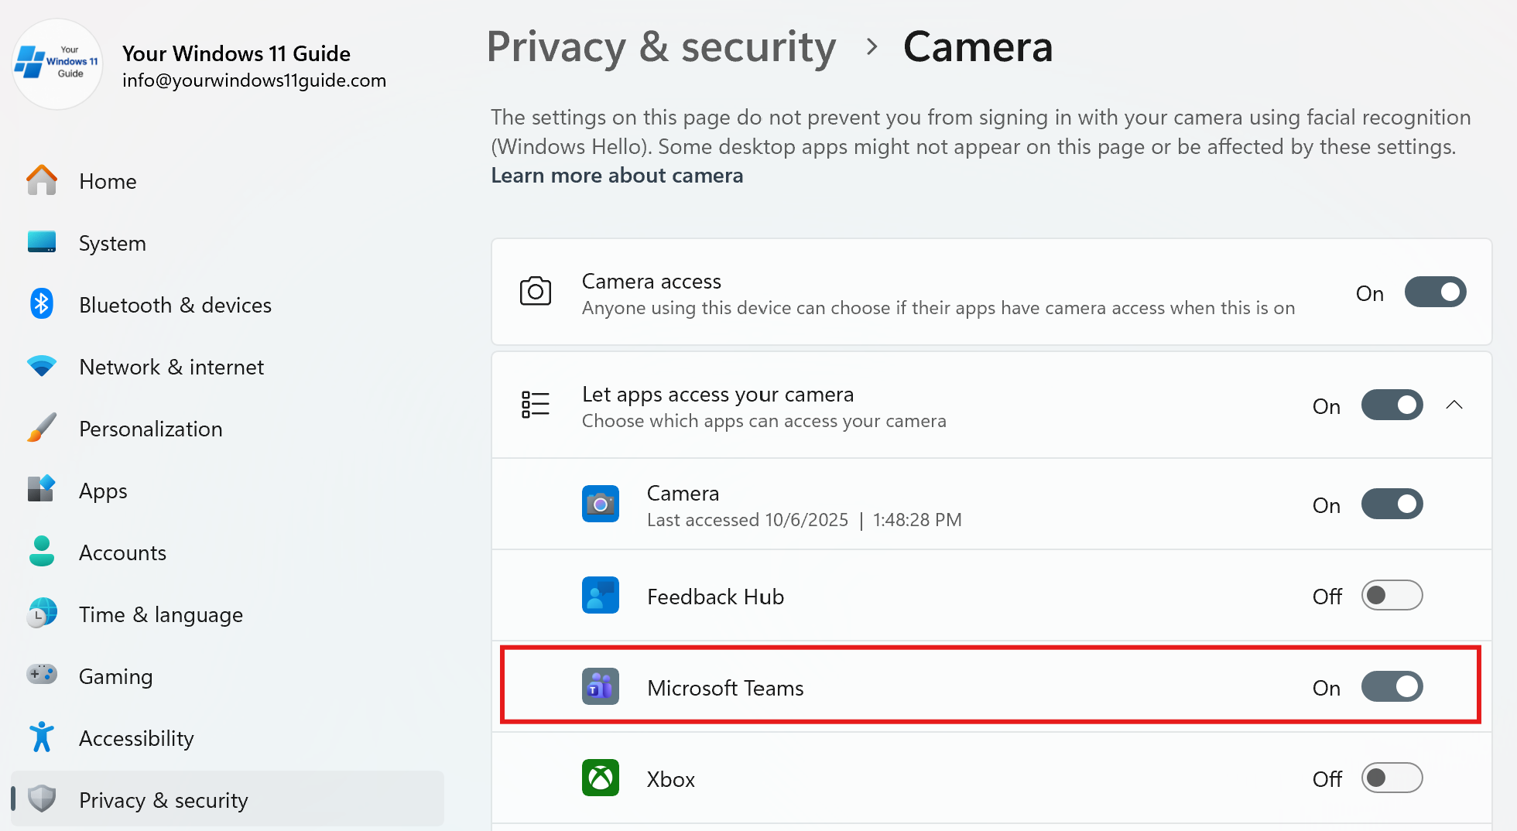
Task: Click the Feedback Hub app name
Action: [715, 597]
